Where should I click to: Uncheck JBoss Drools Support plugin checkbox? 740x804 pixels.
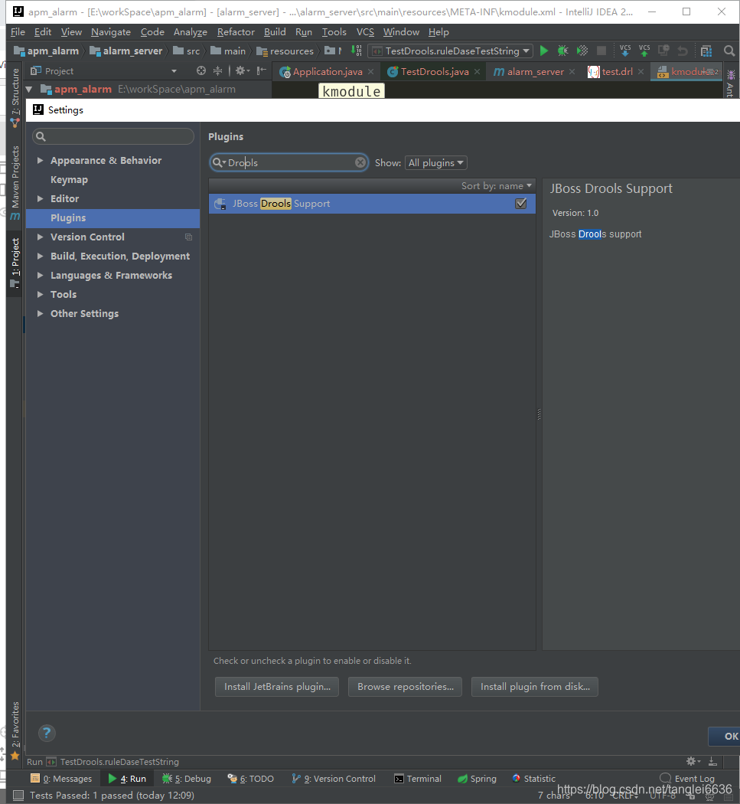520,204
